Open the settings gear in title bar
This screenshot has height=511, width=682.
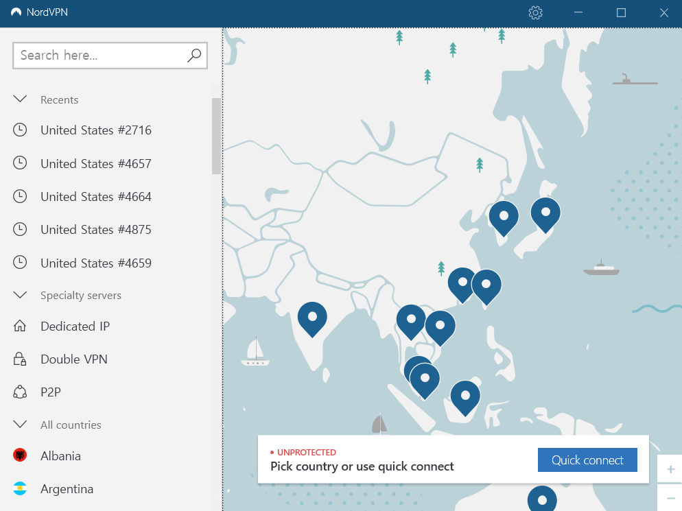coord(535,12)
